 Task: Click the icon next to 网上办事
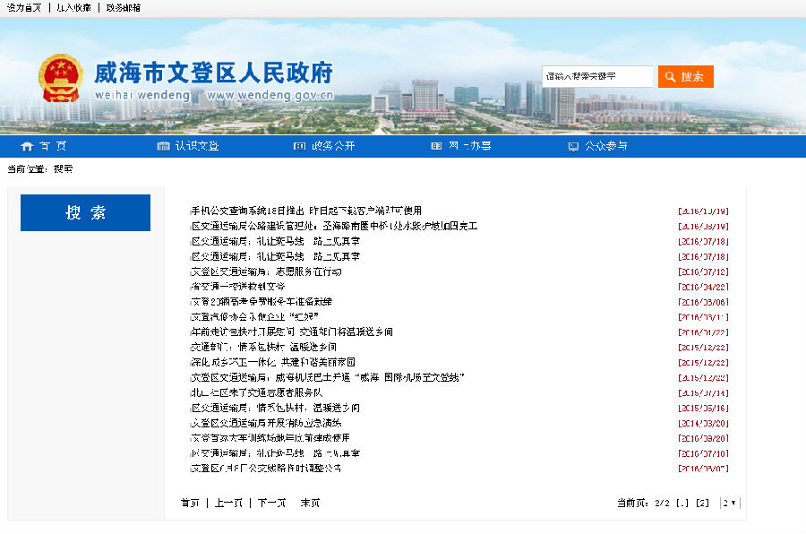pos(435,145)
